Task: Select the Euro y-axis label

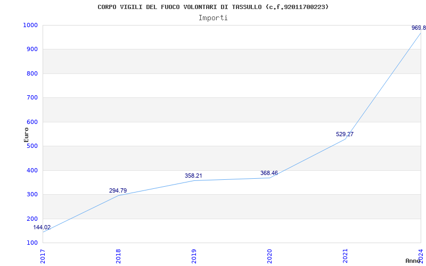Action: tap(26, 135)
